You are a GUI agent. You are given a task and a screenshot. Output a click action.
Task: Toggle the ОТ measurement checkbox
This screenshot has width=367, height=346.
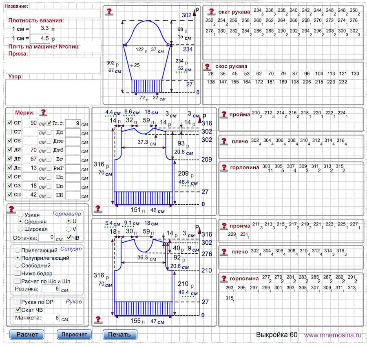(9, 132)
